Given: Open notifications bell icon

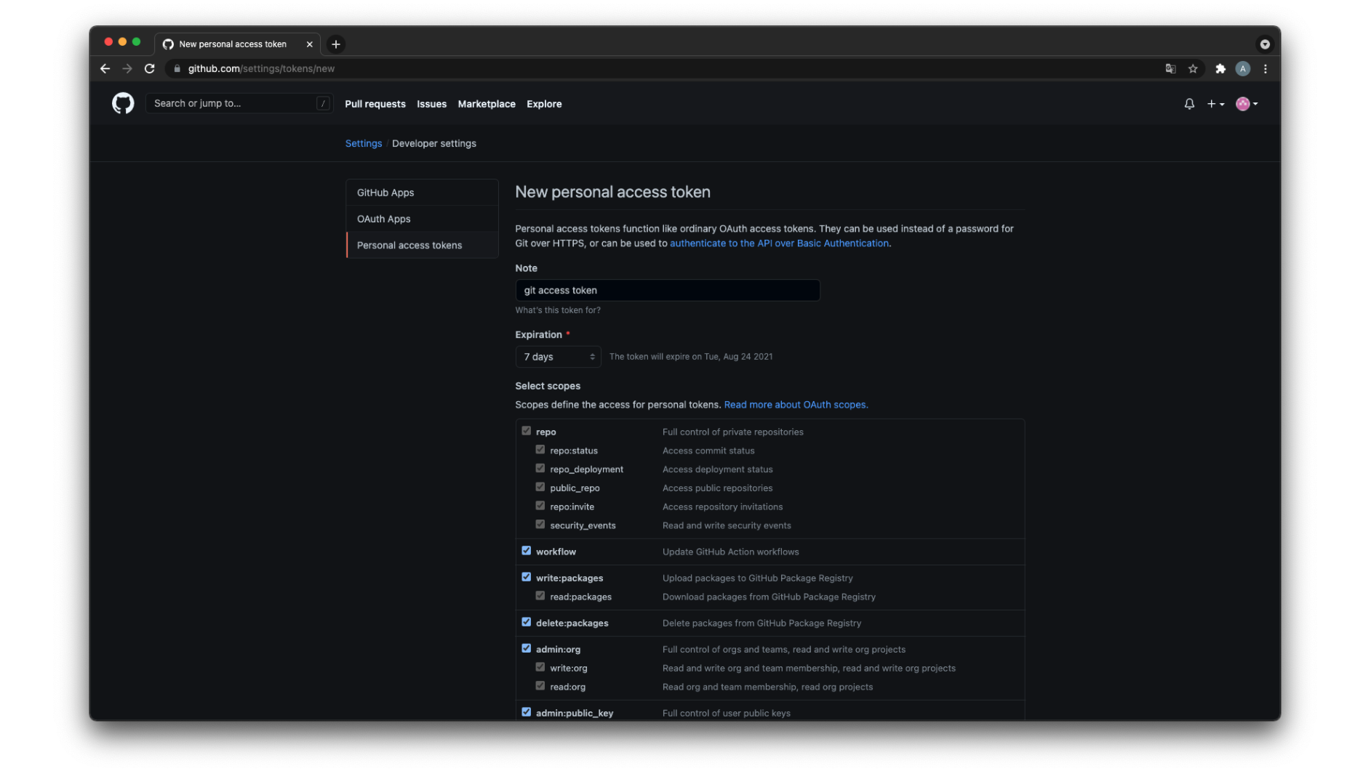Looking at the screenshot, I should [1189, 104].
